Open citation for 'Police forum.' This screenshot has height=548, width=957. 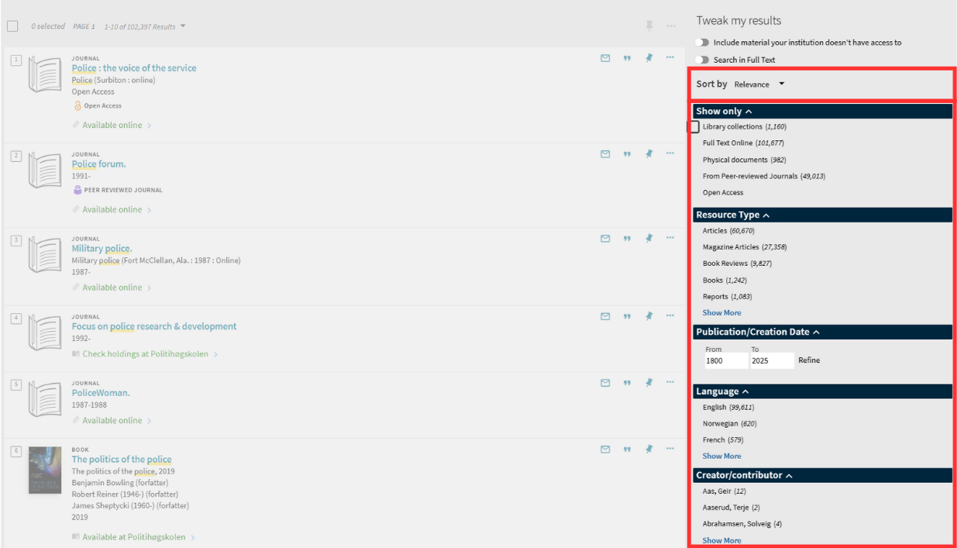click(x=627, y=153)
